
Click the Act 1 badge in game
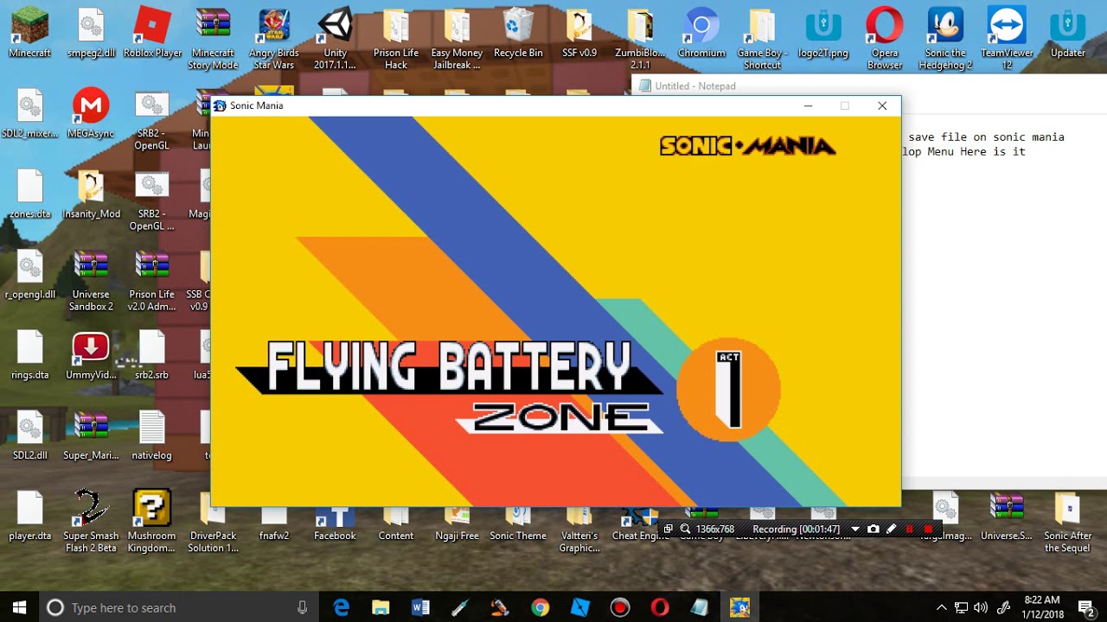[x=728, y=390]
